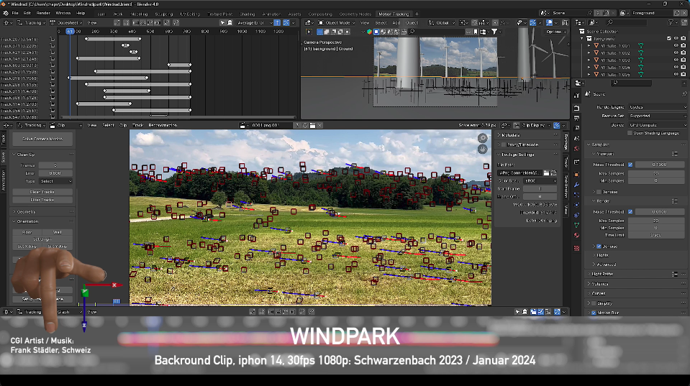Click the Blender logo icon in menu bar
Image resolution: width=690 pixels, height=386 pixels.
point(5,13)
